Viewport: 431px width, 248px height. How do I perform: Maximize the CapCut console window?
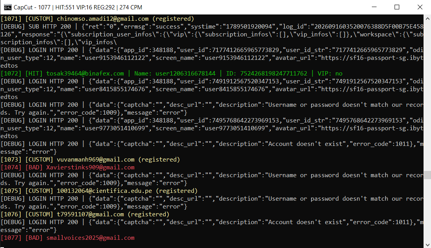pyautogui.click(x=397, y=7)
